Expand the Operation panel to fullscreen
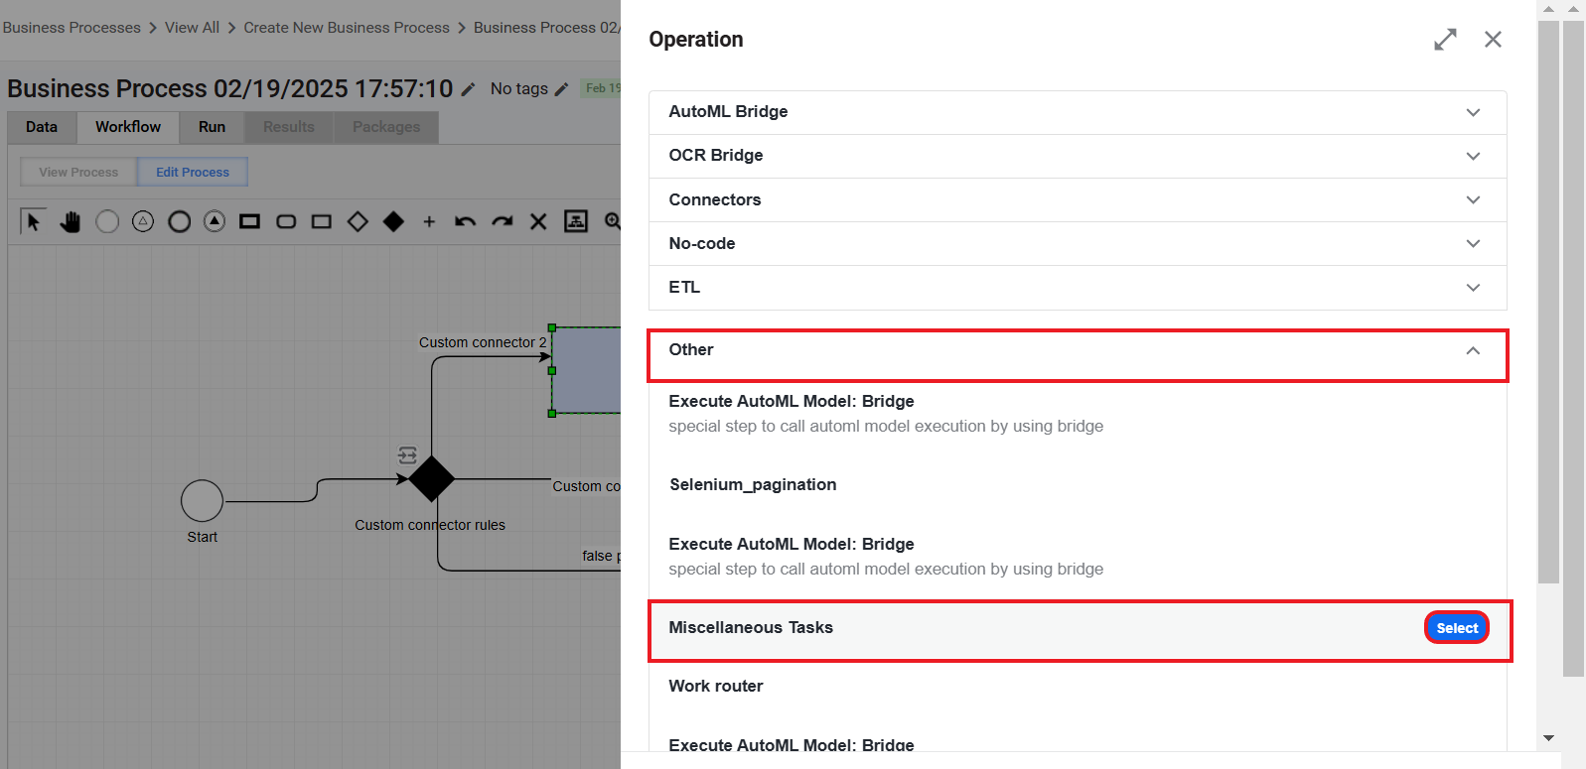The width and height of the screenshot is (1586, 769). click(x=1445, y=40)
